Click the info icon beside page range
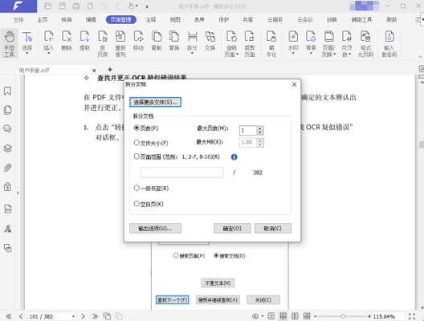Screen dimensions: 424x321 234,156
